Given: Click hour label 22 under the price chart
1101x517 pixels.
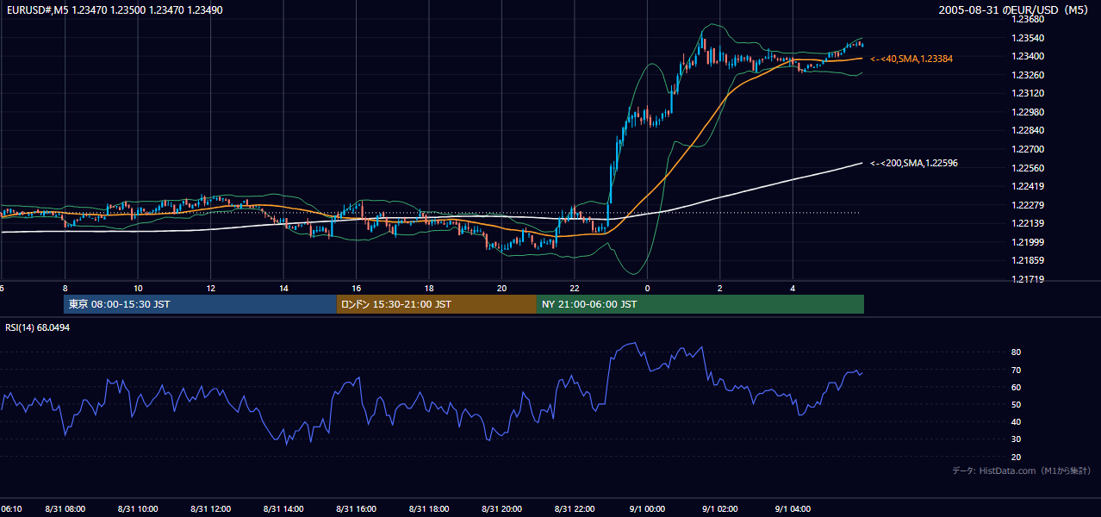Looking at the screenshot, I should tap(575, 289).
